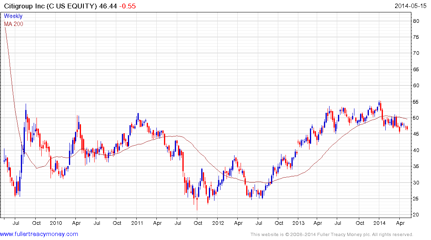Click the 55 price axis label
The image size is (431, 240).
pos(416,102)
